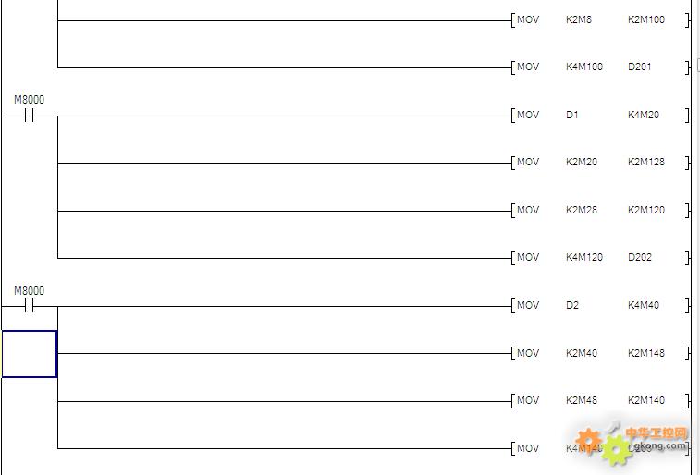Click the D1 operand
This screenshot has width=700, height=475.
point(571,116)
